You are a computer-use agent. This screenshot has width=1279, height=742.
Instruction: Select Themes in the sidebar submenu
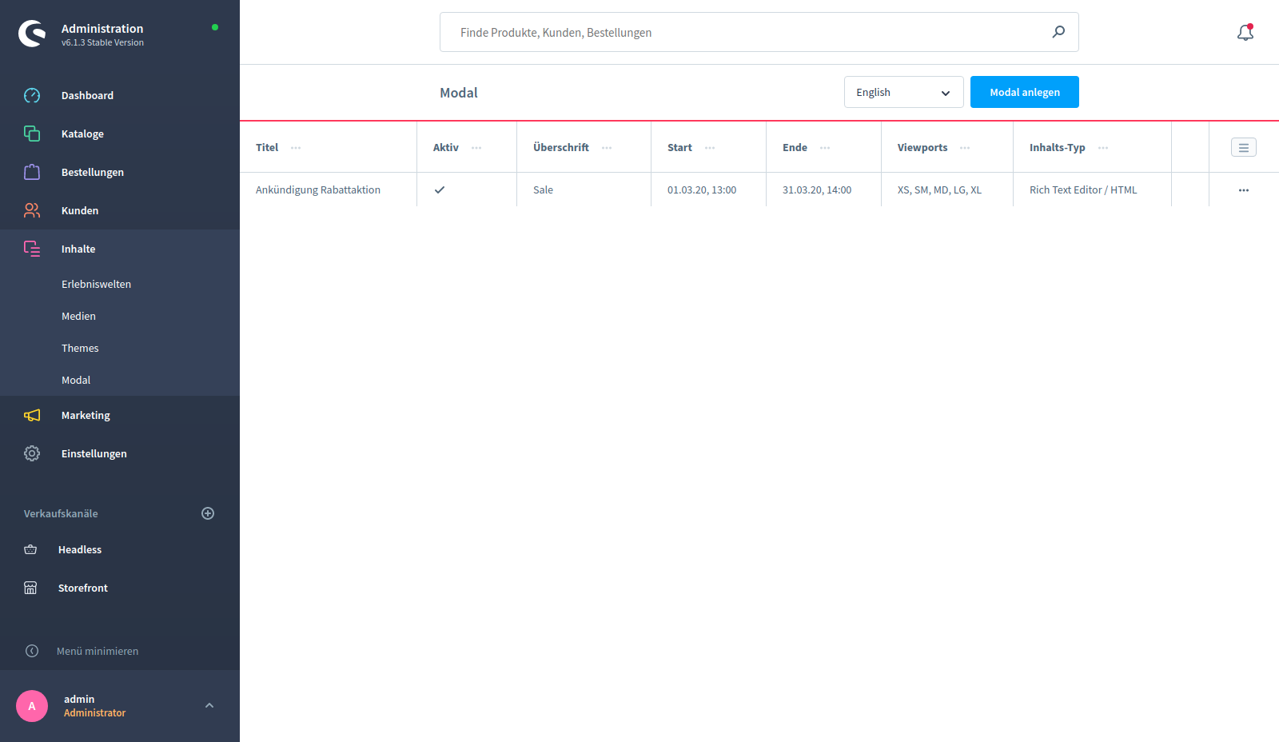click(x=80, y=348)
